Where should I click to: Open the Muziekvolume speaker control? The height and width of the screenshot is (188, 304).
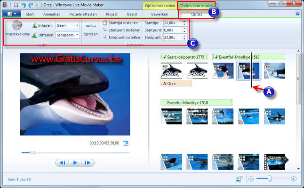pos(17,28)
